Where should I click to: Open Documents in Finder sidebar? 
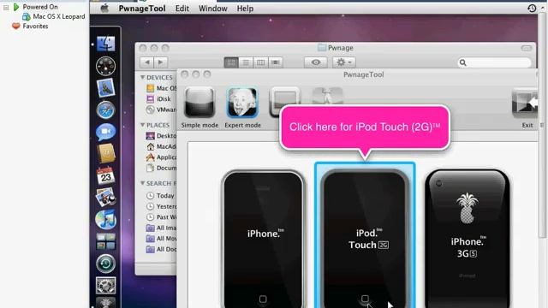161,168
